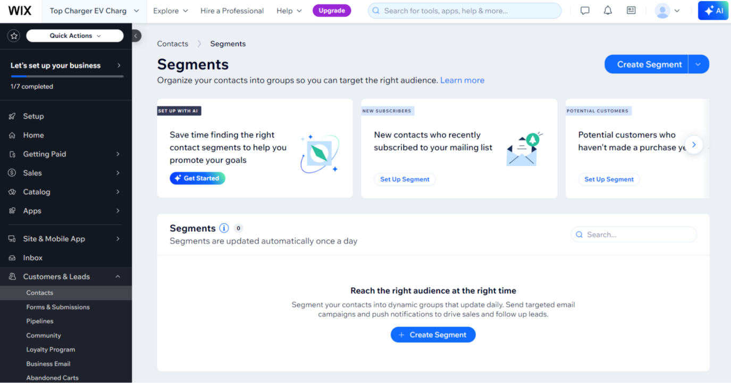The width and height of the screenshot is (731, 383).
Task: Click the star favorites icon near Quick Actions
Action: (x=14, y=36)
